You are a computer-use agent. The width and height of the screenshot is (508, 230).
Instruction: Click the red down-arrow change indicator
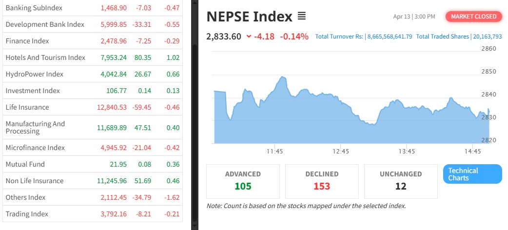tap(249, 36)
